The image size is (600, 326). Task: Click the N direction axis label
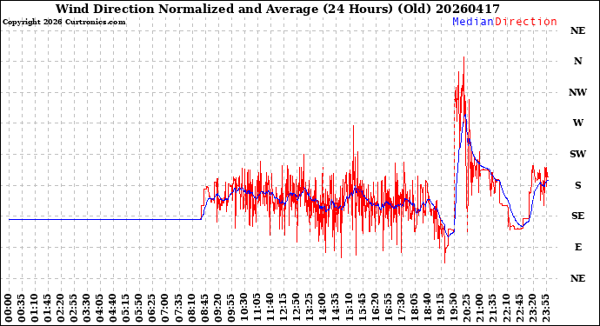(x=577, y=61)
